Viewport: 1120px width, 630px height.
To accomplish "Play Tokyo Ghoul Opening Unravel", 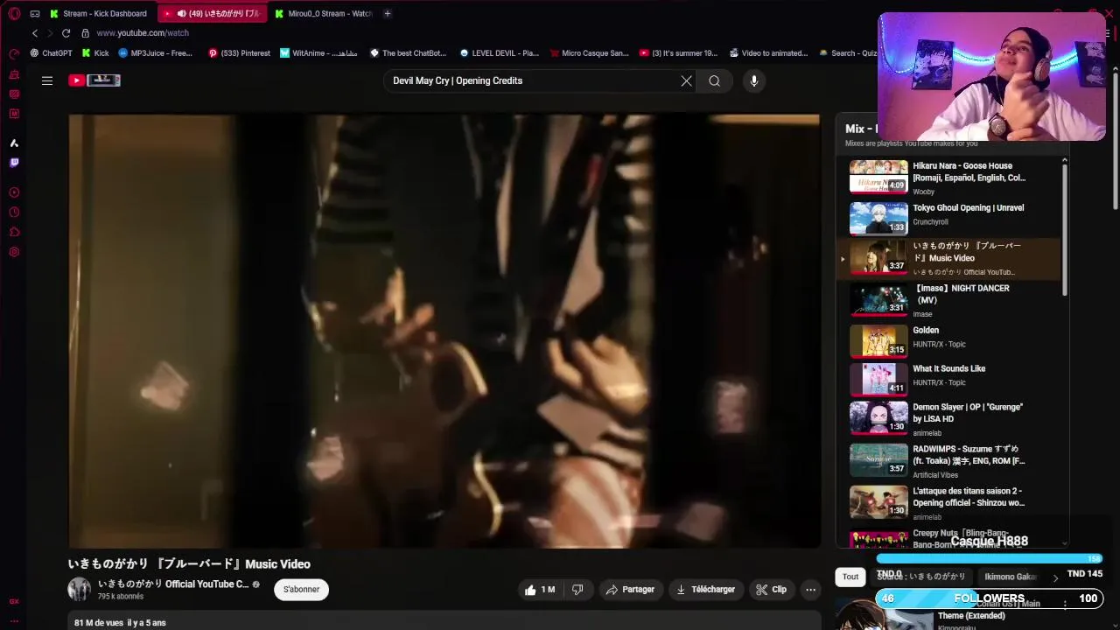I will 948,218.
